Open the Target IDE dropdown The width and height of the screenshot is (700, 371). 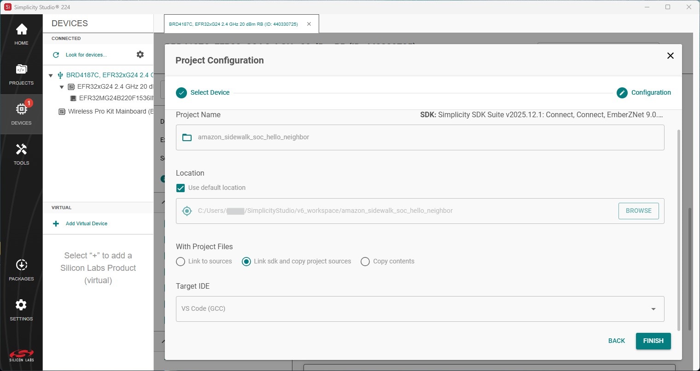click(420, 309)
